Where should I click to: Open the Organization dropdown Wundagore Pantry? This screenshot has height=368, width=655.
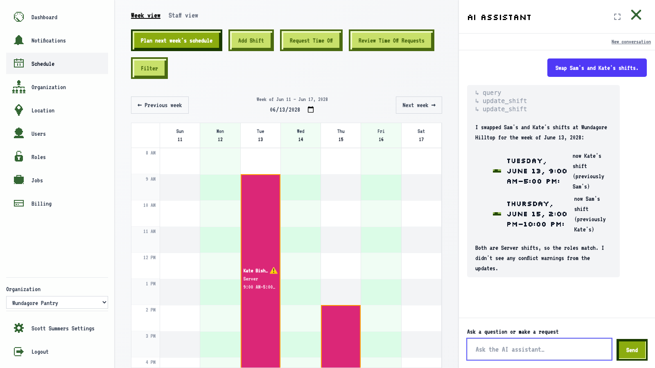[57, 303]
